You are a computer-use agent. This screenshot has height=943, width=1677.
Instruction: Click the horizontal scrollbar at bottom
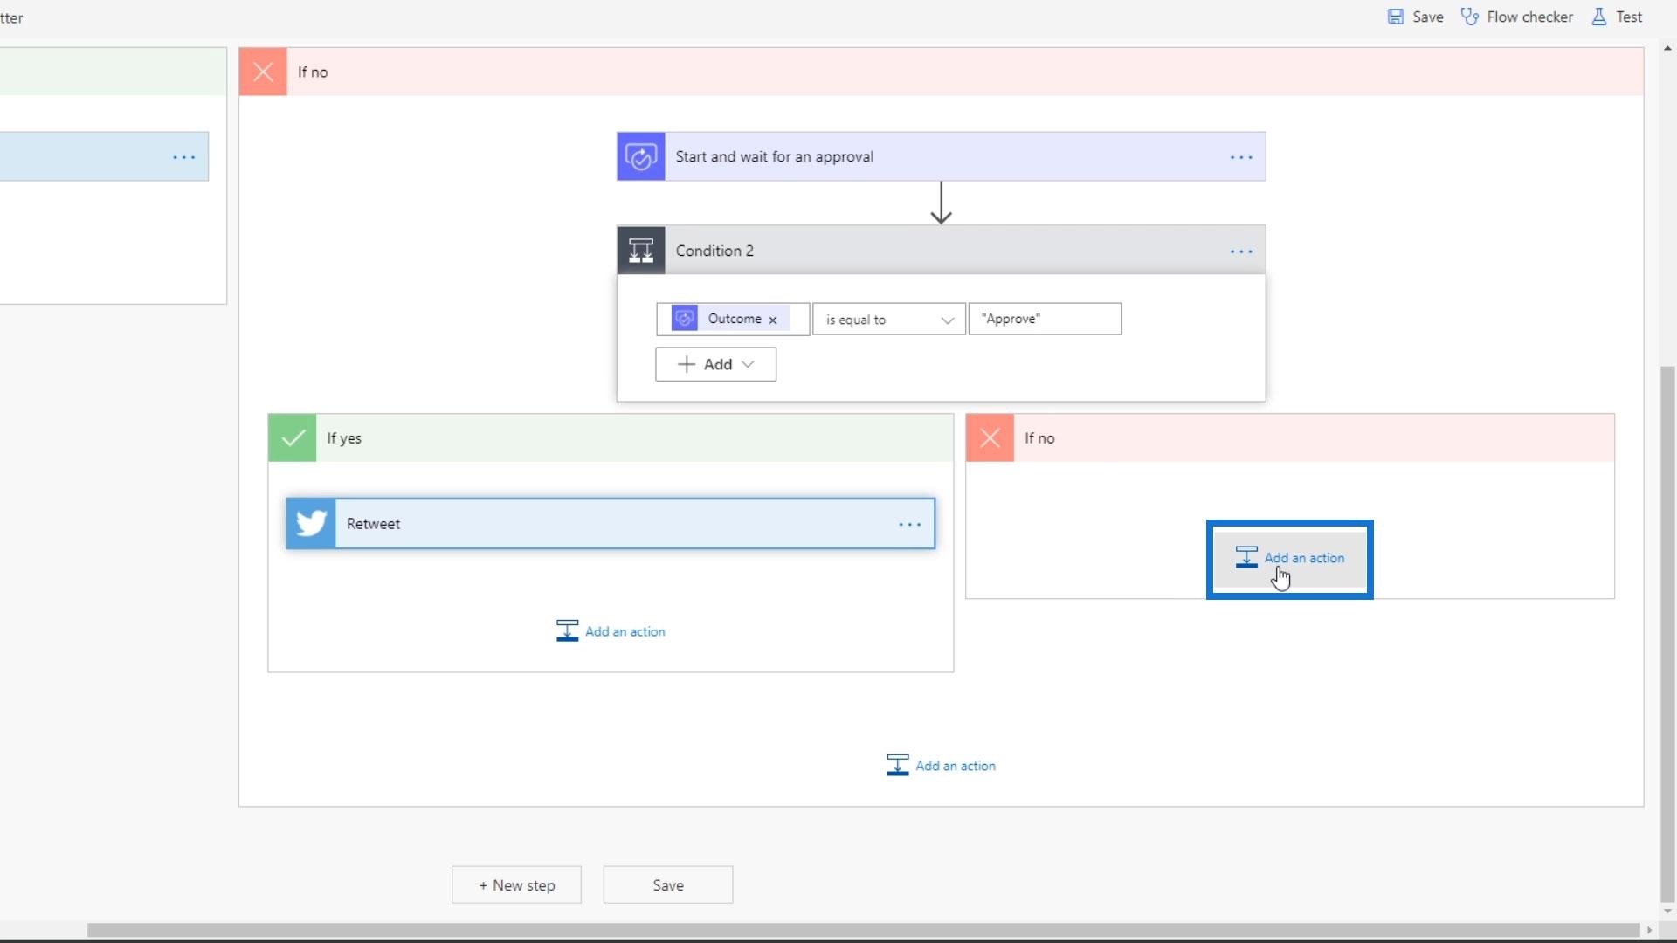click(x=863, y=930)
